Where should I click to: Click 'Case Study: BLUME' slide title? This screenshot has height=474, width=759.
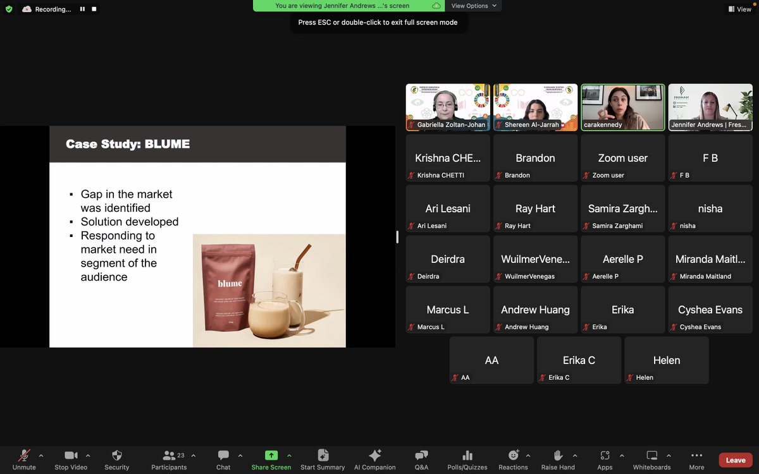click(128, 144)
